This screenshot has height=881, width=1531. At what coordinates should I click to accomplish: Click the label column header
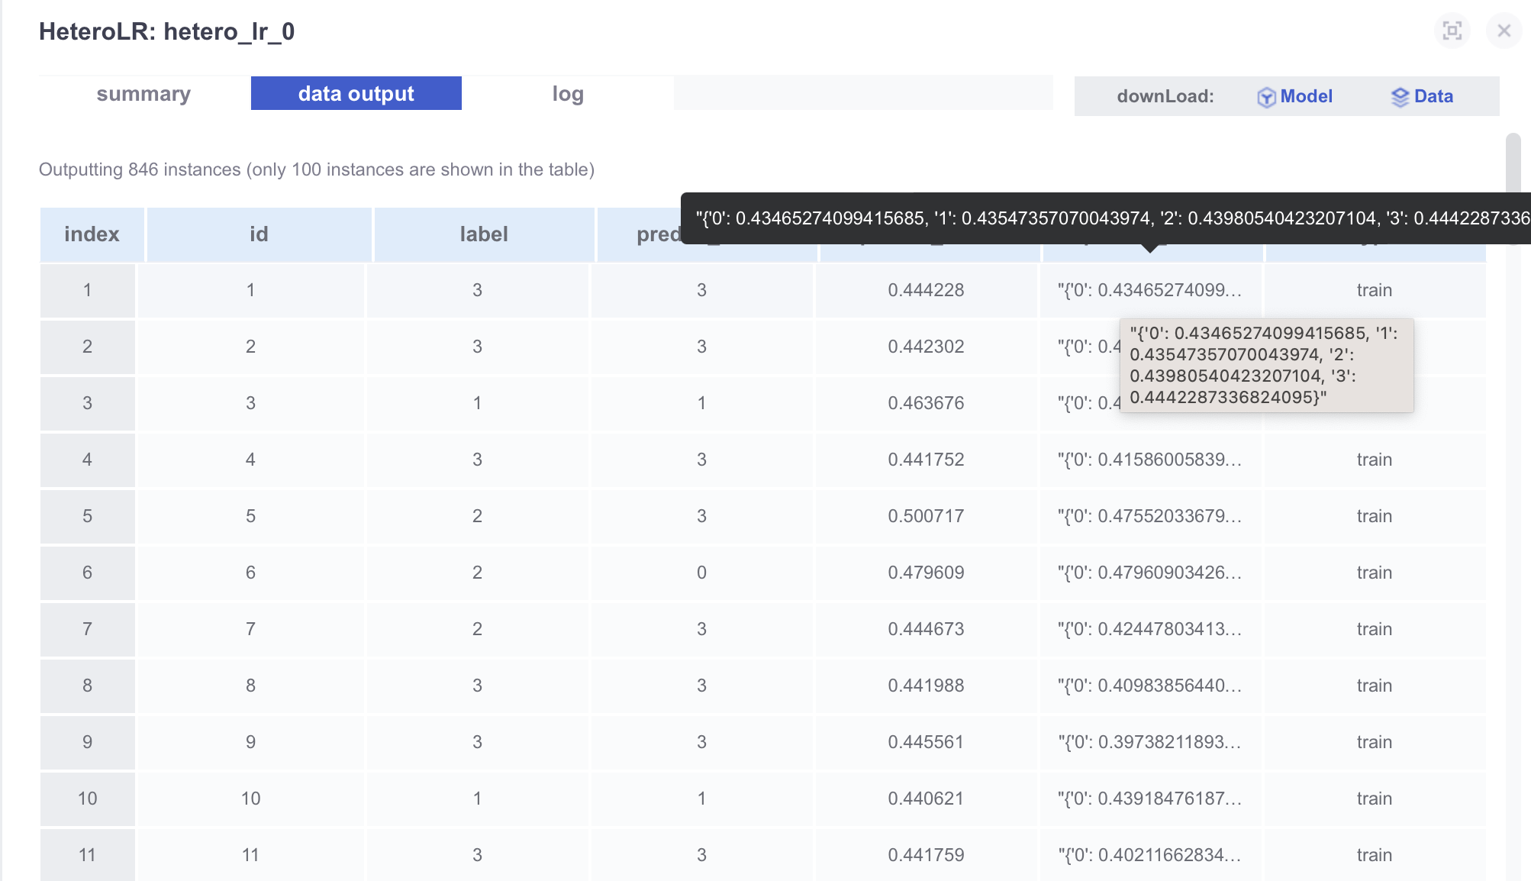pyautogui.click(x=483, y=234)
